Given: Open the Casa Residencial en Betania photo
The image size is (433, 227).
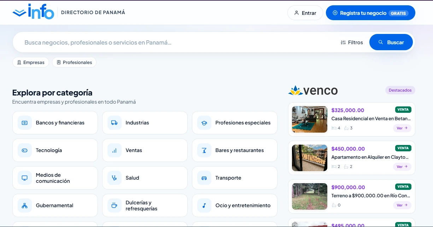Looking at the screenshot, I should click(x=310, y=120).
